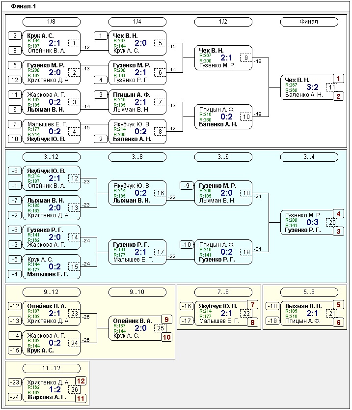Click source box -9 beside Гузенко М. Р.

click(x=187, y=185)
